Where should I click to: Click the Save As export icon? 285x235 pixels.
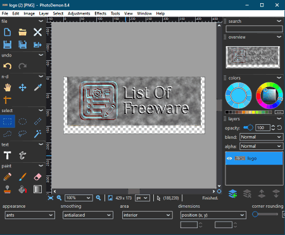pos(37,45)
